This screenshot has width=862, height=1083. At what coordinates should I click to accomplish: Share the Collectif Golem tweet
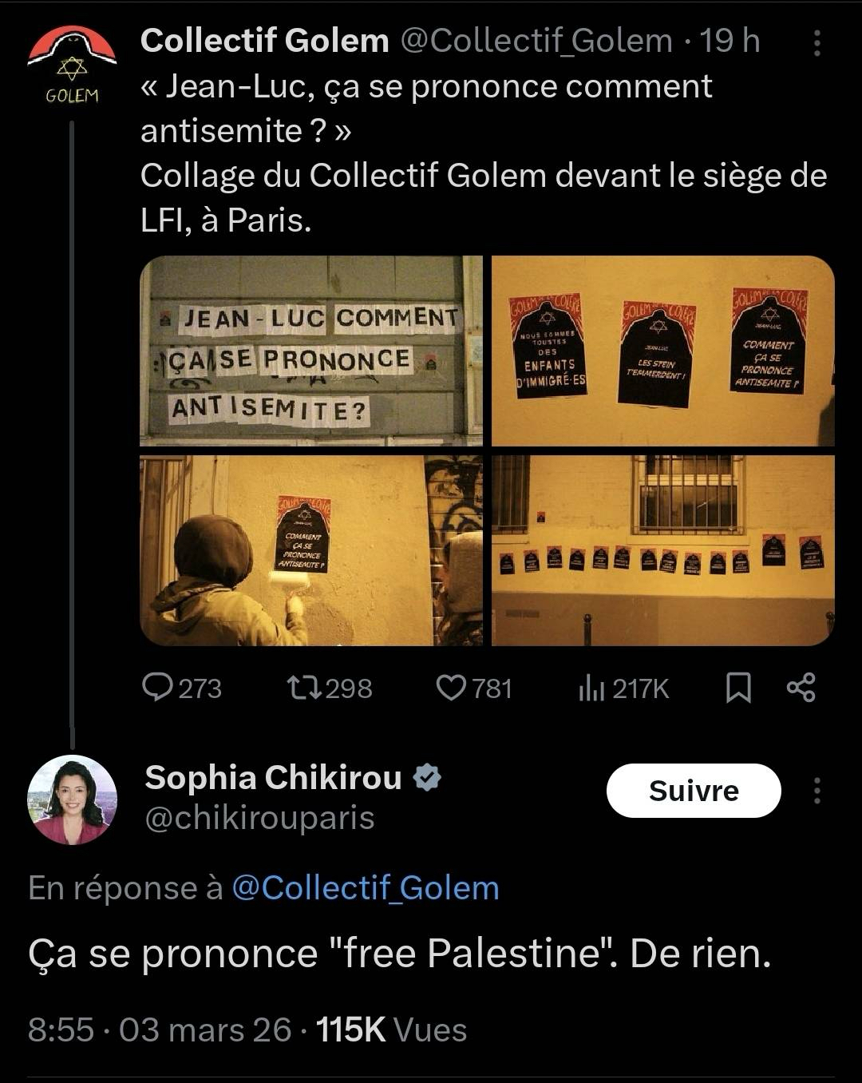pyautogui.click(x=801, y=688)
